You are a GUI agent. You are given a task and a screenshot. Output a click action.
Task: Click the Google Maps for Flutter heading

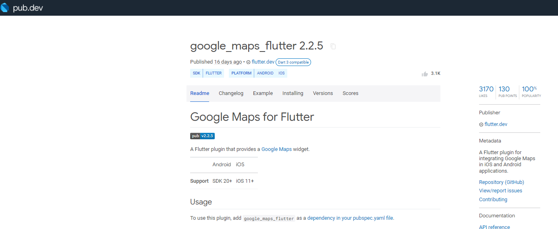252,117
